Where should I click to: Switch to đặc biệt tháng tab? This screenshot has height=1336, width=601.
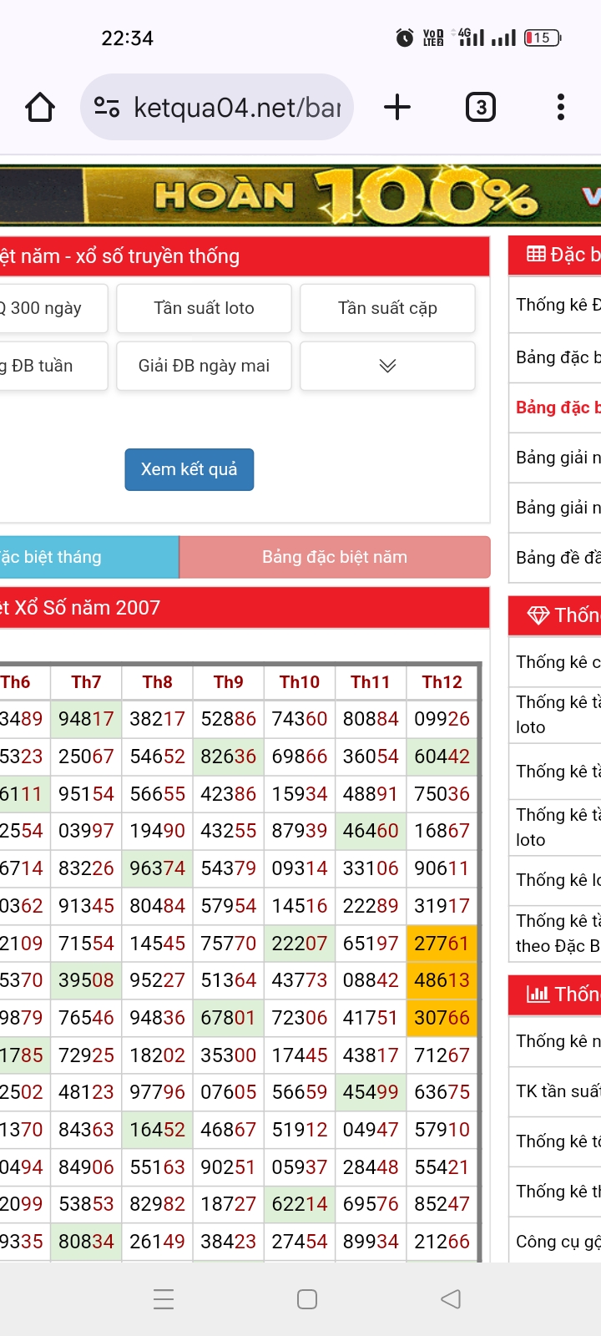[x=89, y=557]
